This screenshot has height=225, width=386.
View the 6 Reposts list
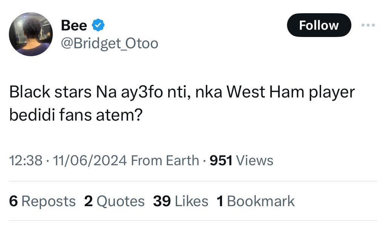tap(42, 201)
